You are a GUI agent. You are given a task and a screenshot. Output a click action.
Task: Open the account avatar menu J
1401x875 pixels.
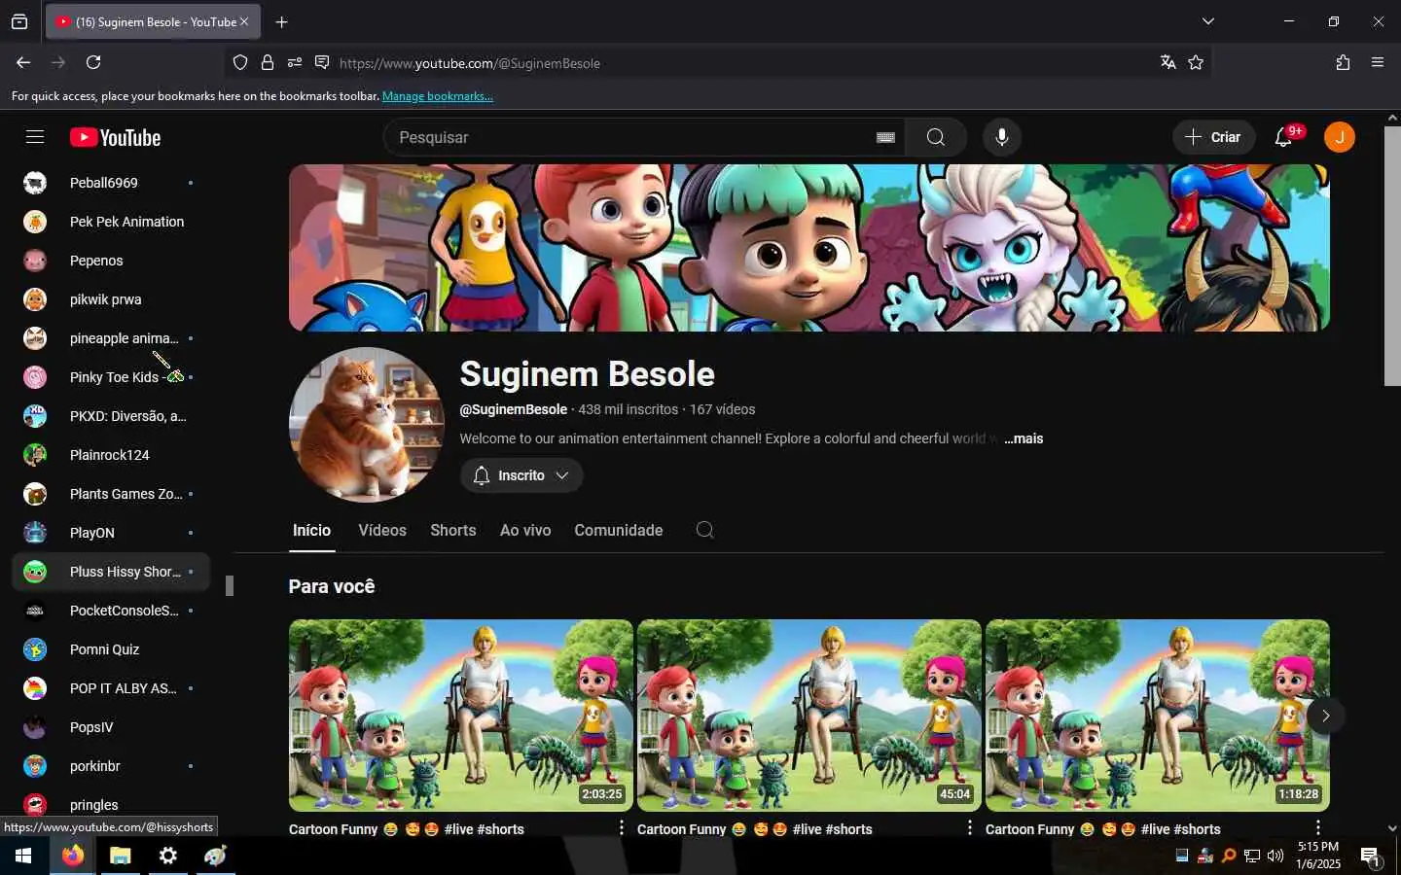coord(1340,137)
